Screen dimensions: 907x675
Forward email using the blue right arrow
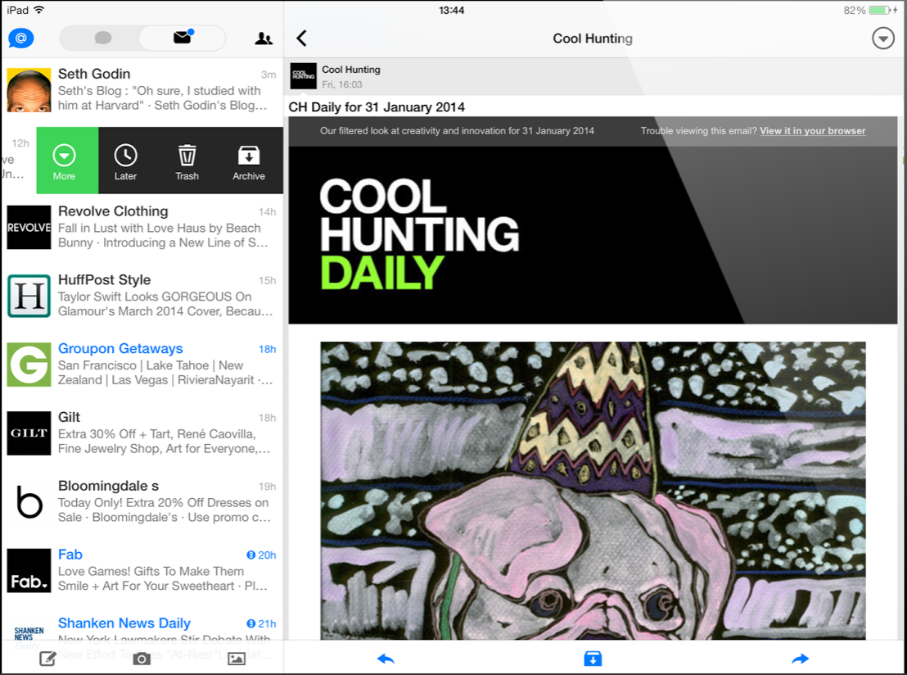point(800,659)
